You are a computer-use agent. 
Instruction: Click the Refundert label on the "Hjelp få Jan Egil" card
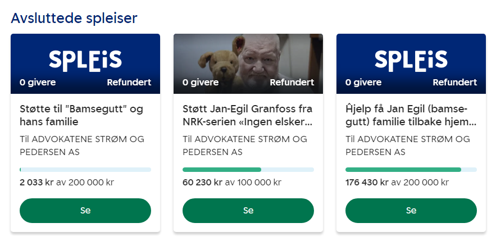pyautogui.click(x=454, y=82)
